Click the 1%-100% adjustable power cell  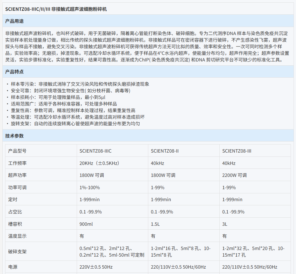pos(90,187)
